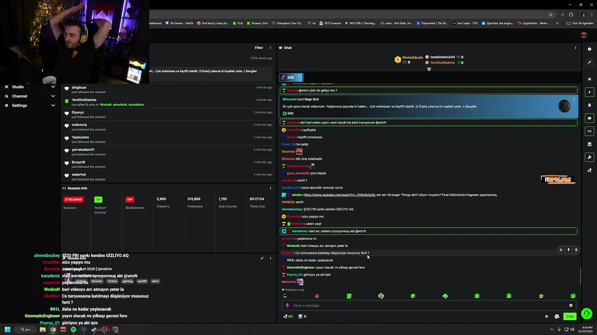
Task: Open File Explorer from taskbar
Action: click(42, 329)
